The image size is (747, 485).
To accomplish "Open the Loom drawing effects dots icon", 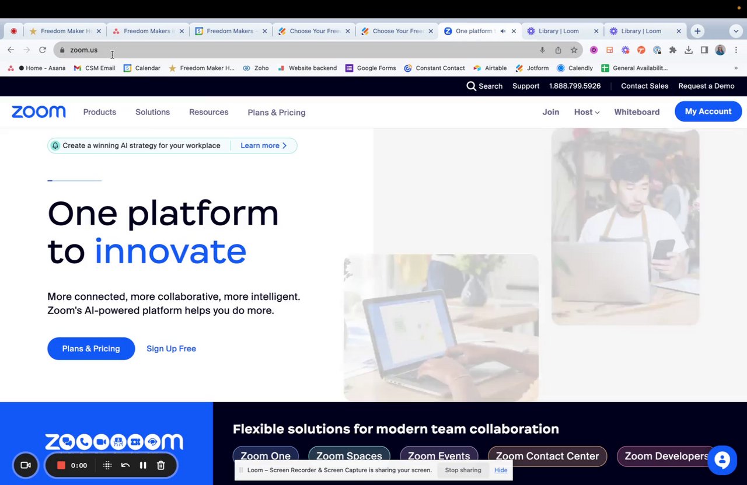I will tap(107, 465).
